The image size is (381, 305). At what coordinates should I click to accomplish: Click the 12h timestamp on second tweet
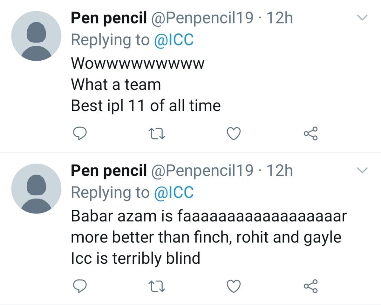point(280,171)
